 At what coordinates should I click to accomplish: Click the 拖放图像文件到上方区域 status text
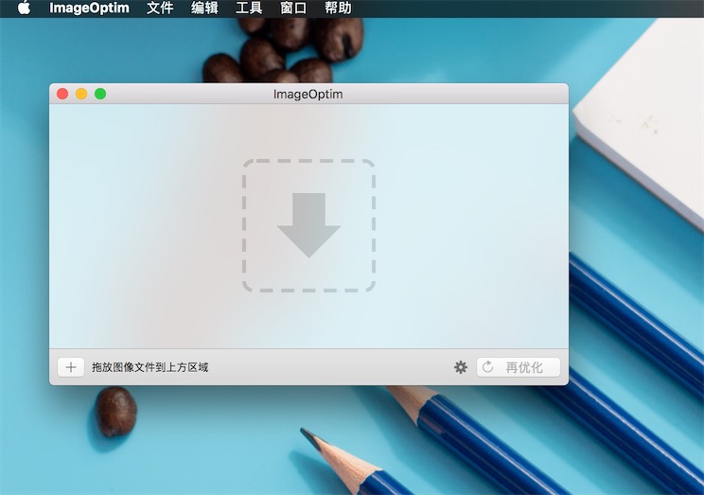coord(150,367)
